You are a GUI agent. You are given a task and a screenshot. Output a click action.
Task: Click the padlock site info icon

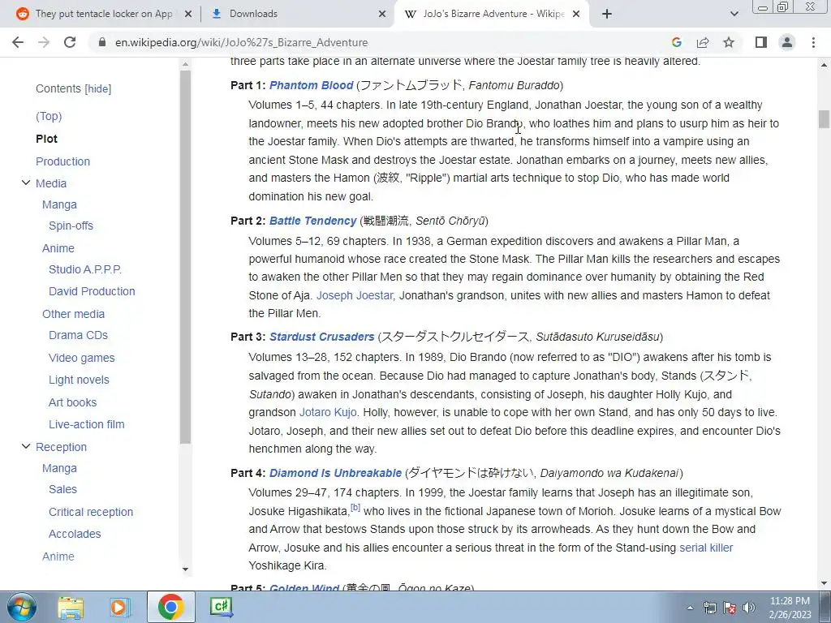click(102, 42)
